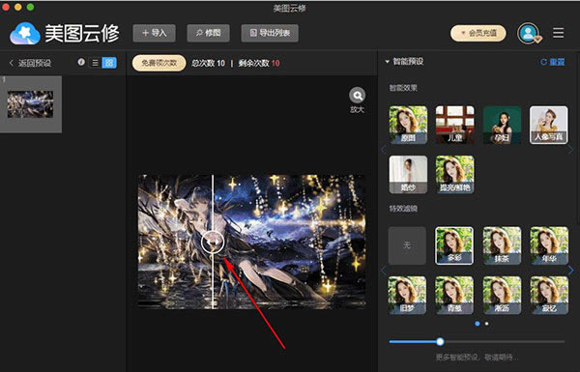Open the user account avatar icon
Screen dimensions: 580x372
click(529, 33)
